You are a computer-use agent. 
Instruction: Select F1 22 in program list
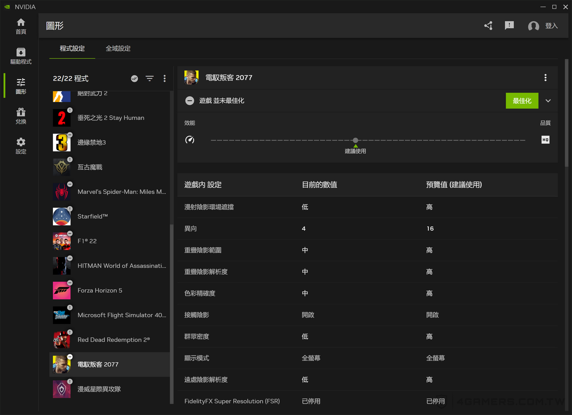coord(110,241)
